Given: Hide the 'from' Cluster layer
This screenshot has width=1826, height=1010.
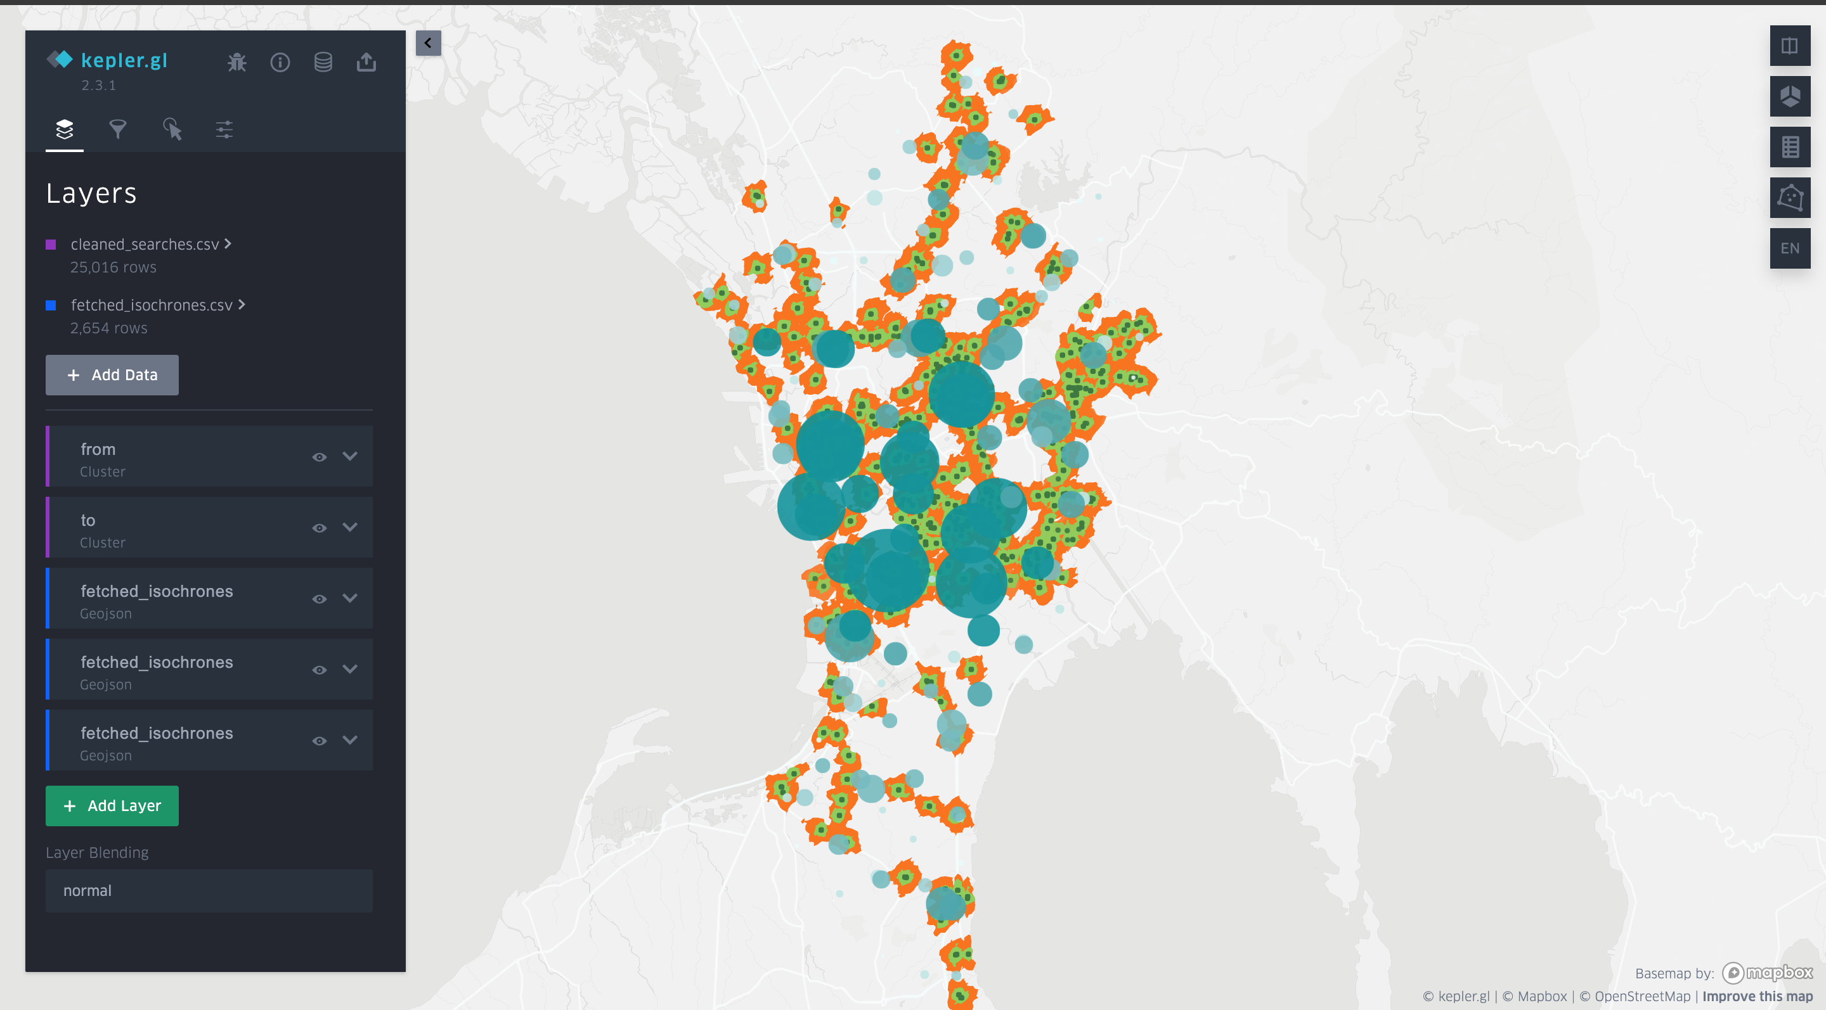Looking at the screenshot, I should point(319,457).
